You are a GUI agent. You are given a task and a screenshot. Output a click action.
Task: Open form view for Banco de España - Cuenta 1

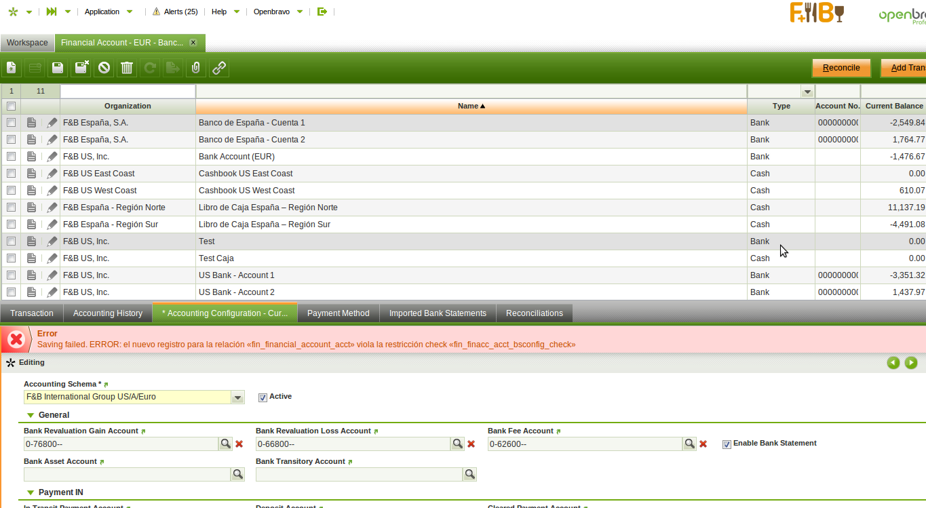pos(31,123)
